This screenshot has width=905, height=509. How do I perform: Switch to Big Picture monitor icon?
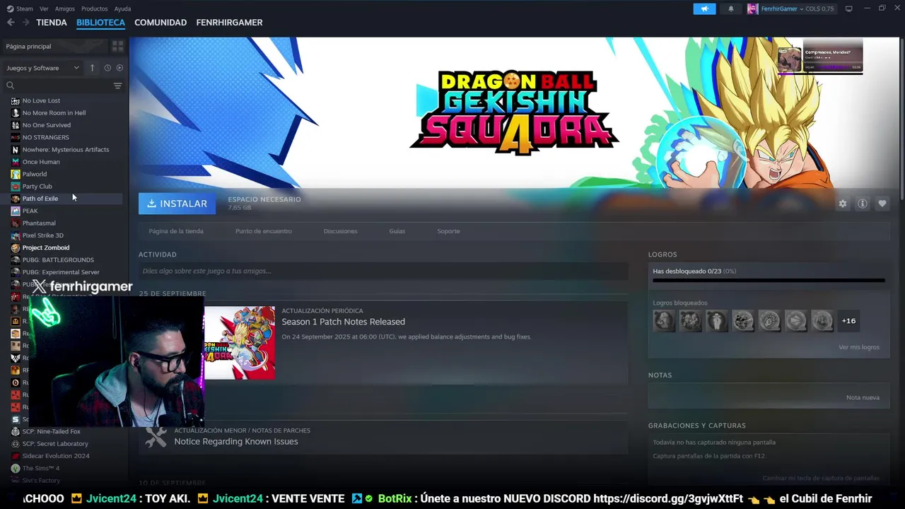tap(848, 8)
